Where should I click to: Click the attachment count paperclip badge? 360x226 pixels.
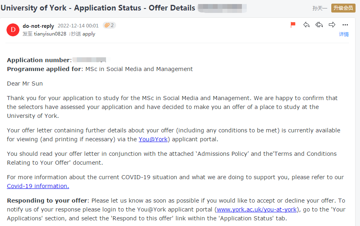tap(109, 25)
